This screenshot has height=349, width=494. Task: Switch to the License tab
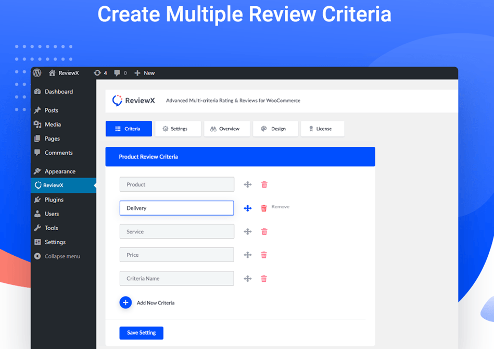pyautogui.click(x=322, y=129)
